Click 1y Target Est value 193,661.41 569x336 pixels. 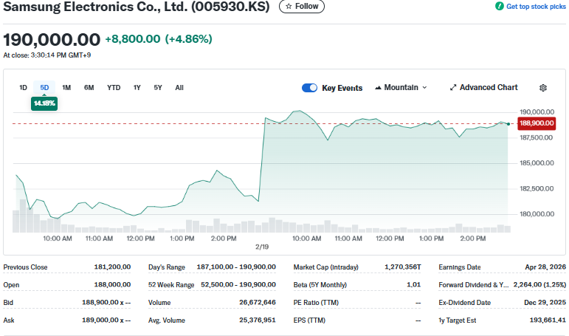tap(548, 320)
